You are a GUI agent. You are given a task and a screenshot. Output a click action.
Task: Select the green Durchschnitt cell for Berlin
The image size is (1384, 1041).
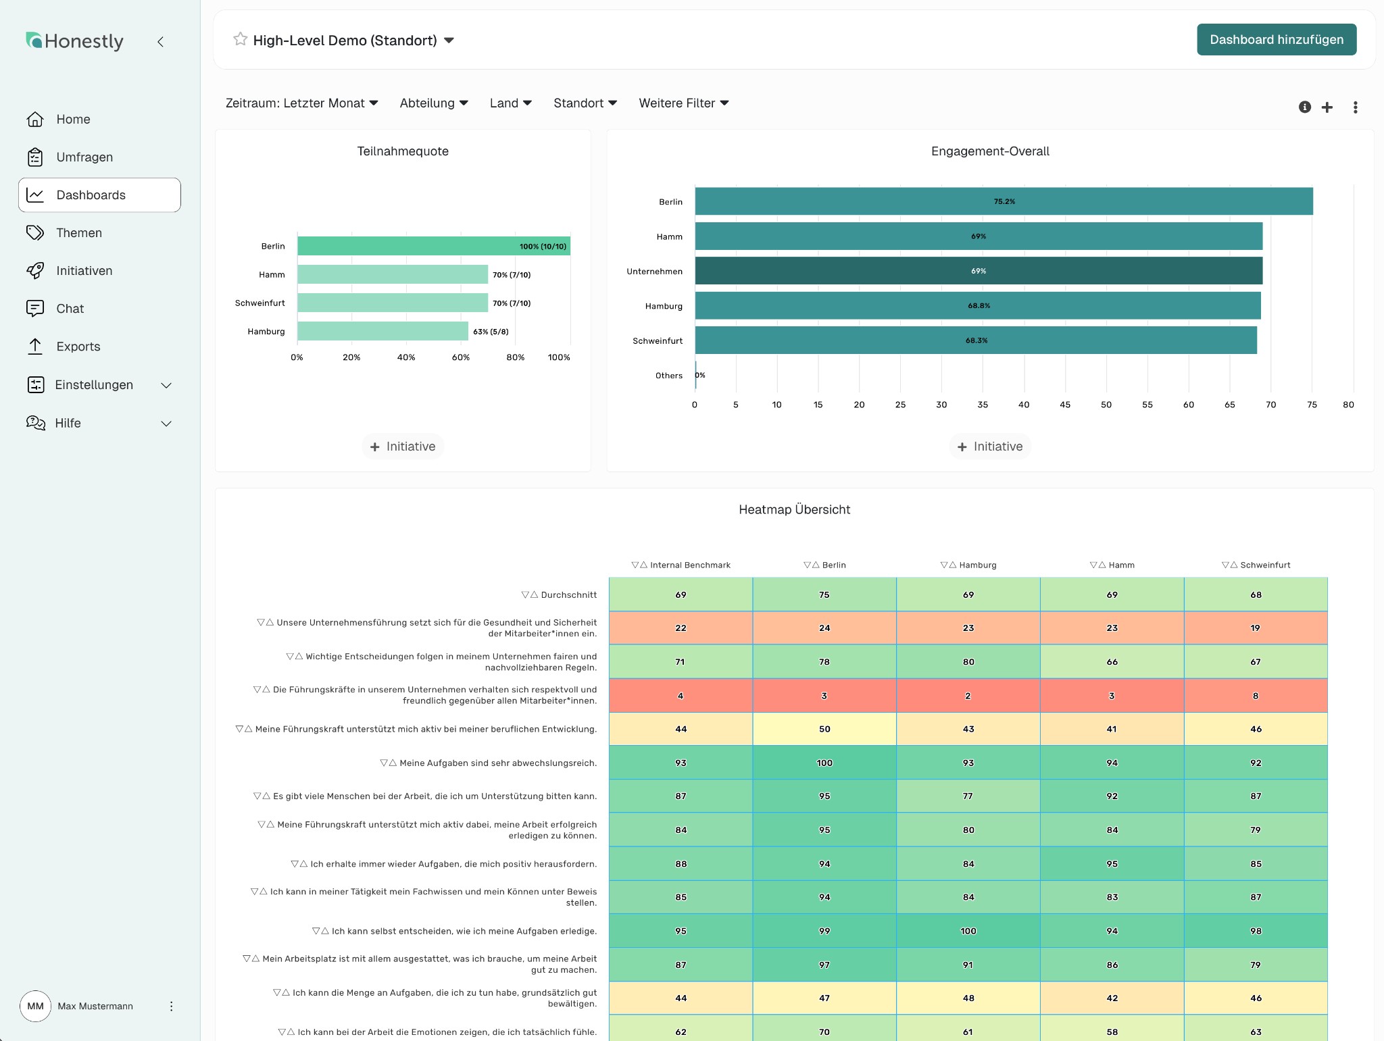tap(824, 594)
